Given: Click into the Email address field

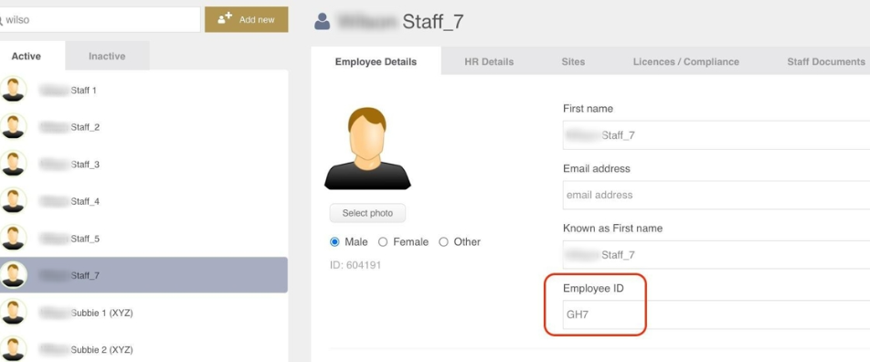Looking at the screenshot, I should pos(716,195).
